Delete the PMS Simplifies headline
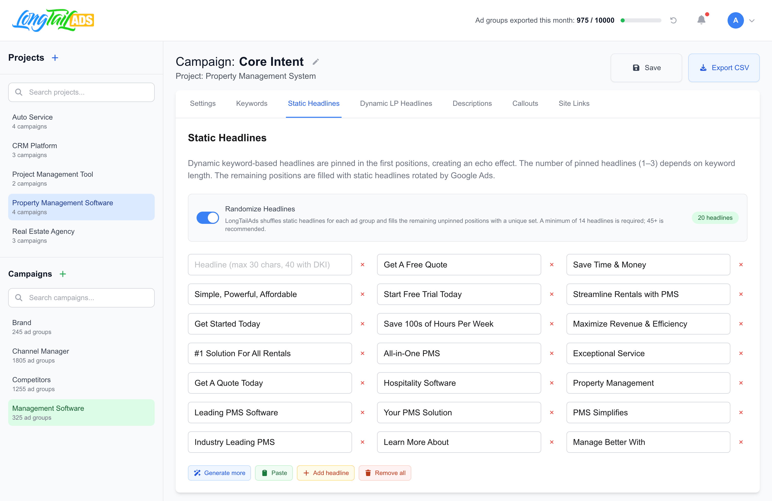The height and width of the screenshot is (501, 772). pyautogui.click(x=741, y=413)
